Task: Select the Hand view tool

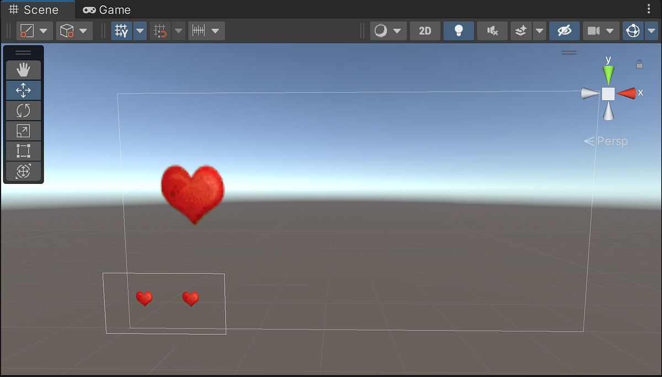Action: [x=23, y=70]
